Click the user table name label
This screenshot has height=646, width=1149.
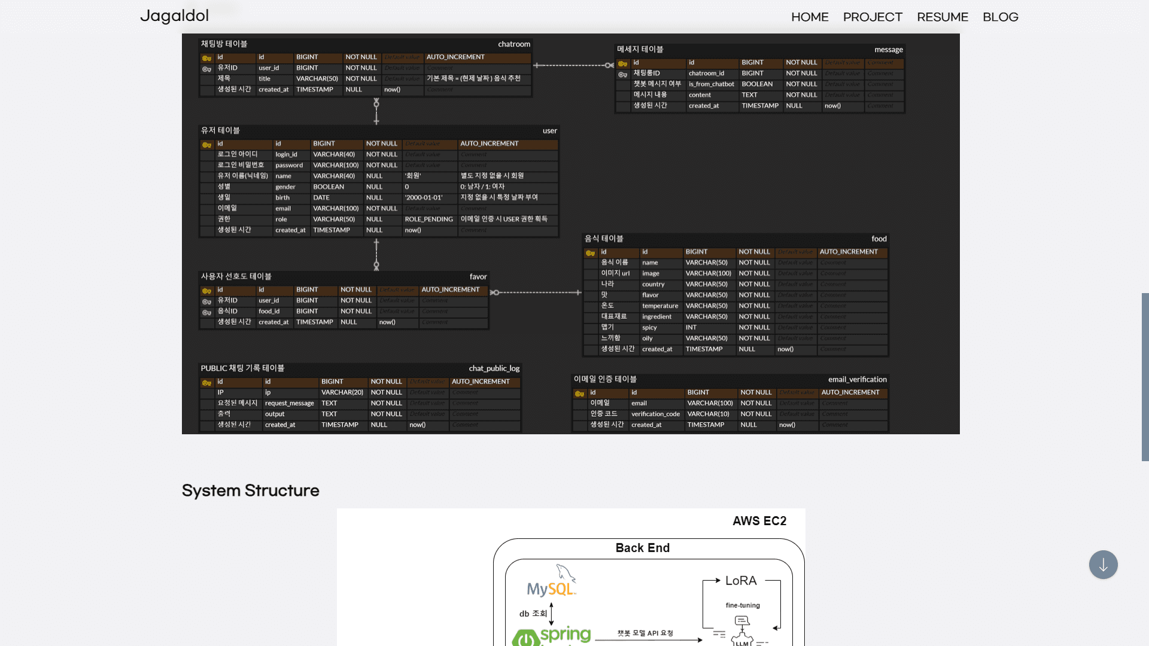coord(550,131)
